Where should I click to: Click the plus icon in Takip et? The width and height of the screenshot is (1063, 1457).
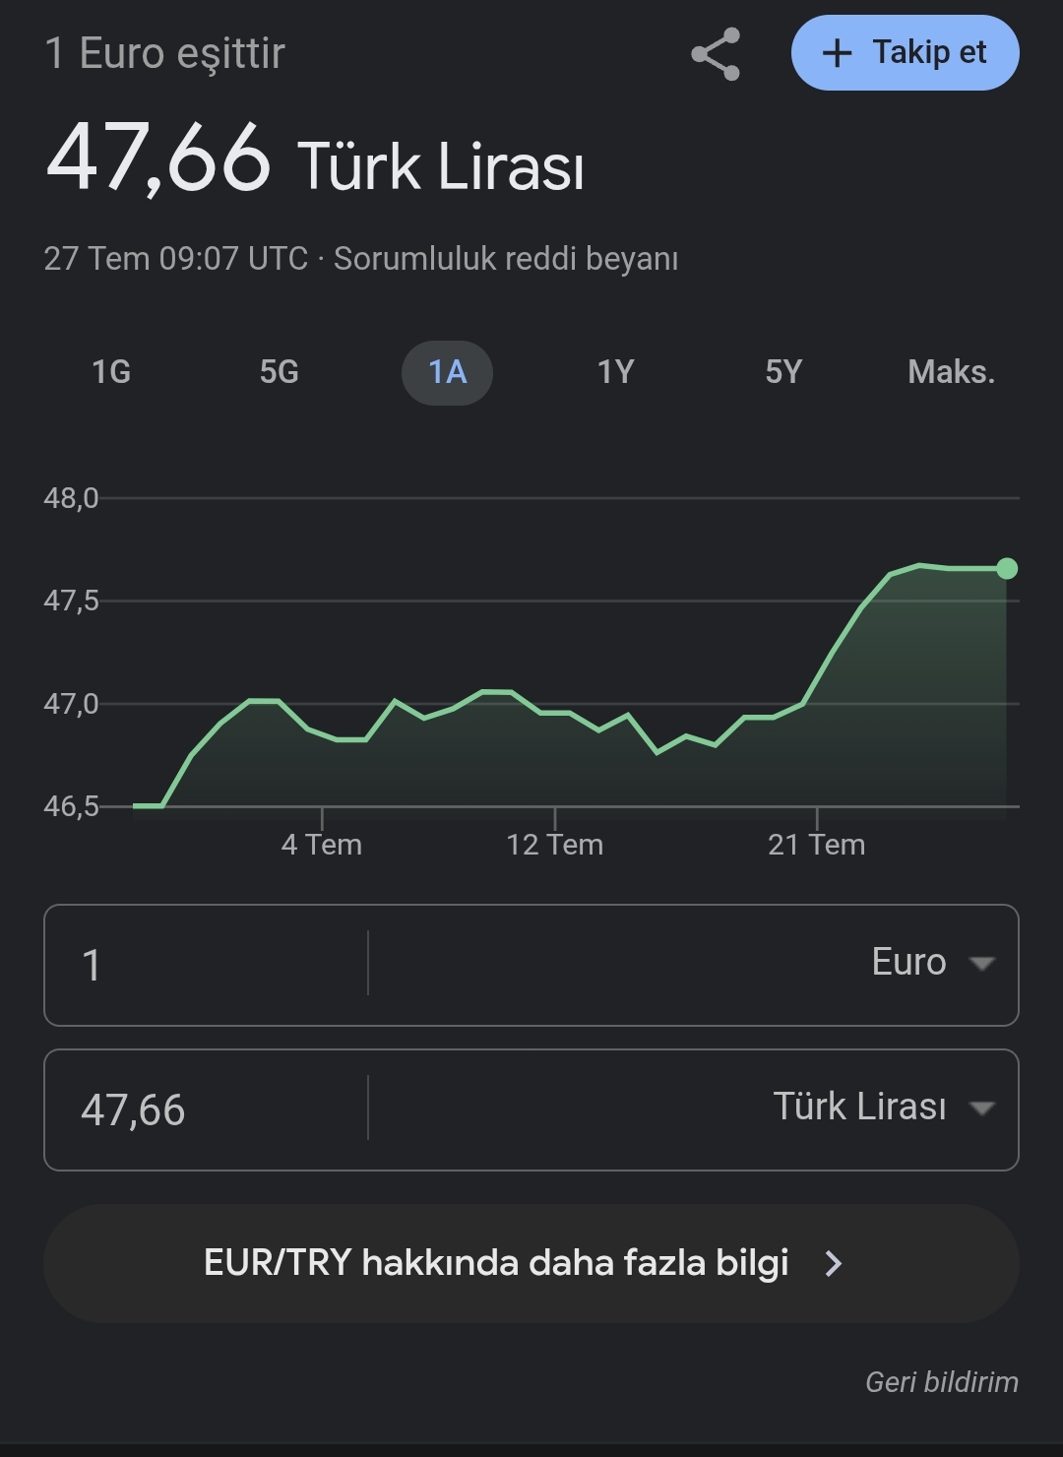click(x=837, y=53)
